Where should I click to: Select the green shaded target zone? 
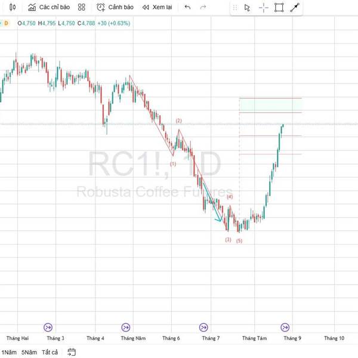pos(270,105)
